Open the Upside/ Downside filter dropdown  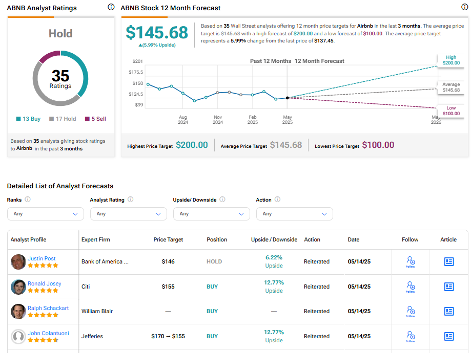(212, 214)
